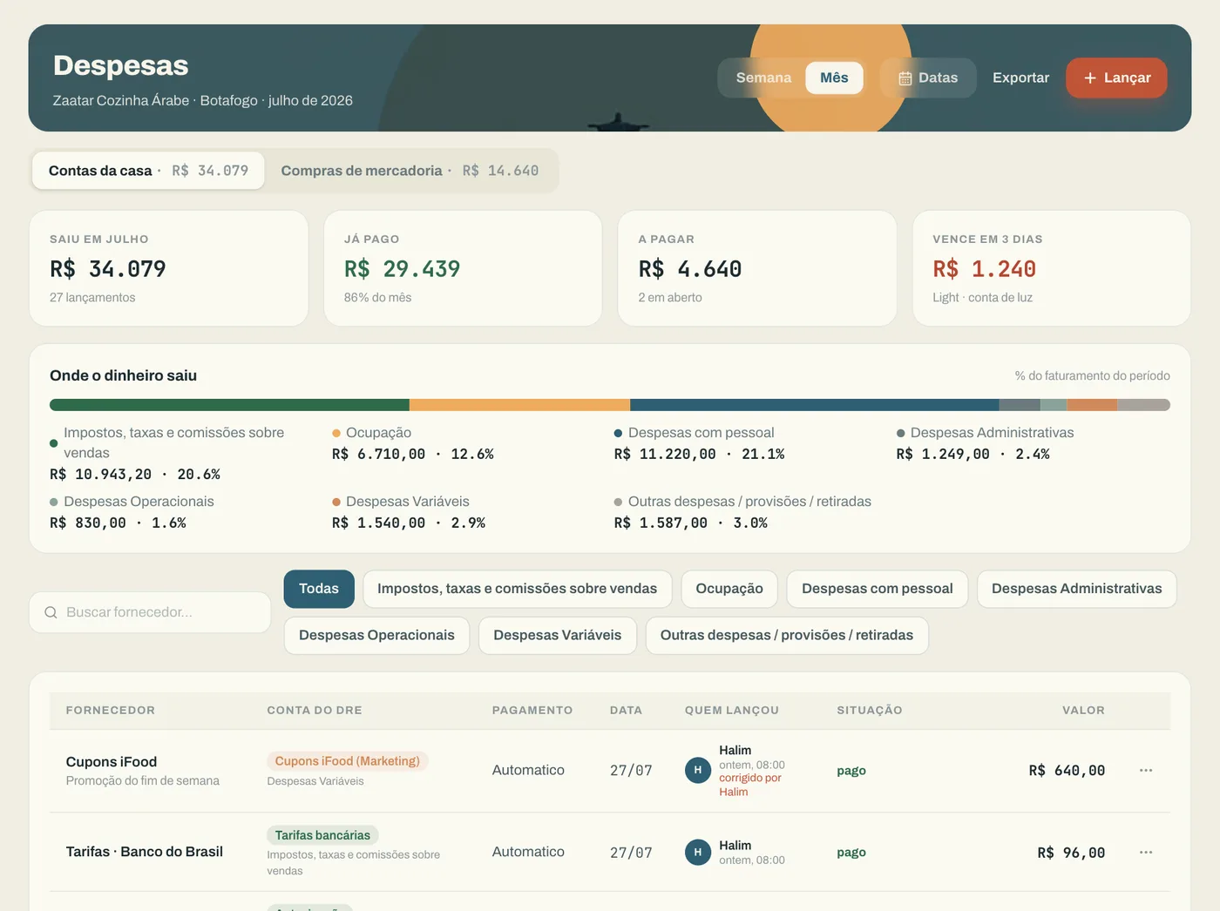
Task: Click Halim avatar in Tarifas row
Action: 698,852
